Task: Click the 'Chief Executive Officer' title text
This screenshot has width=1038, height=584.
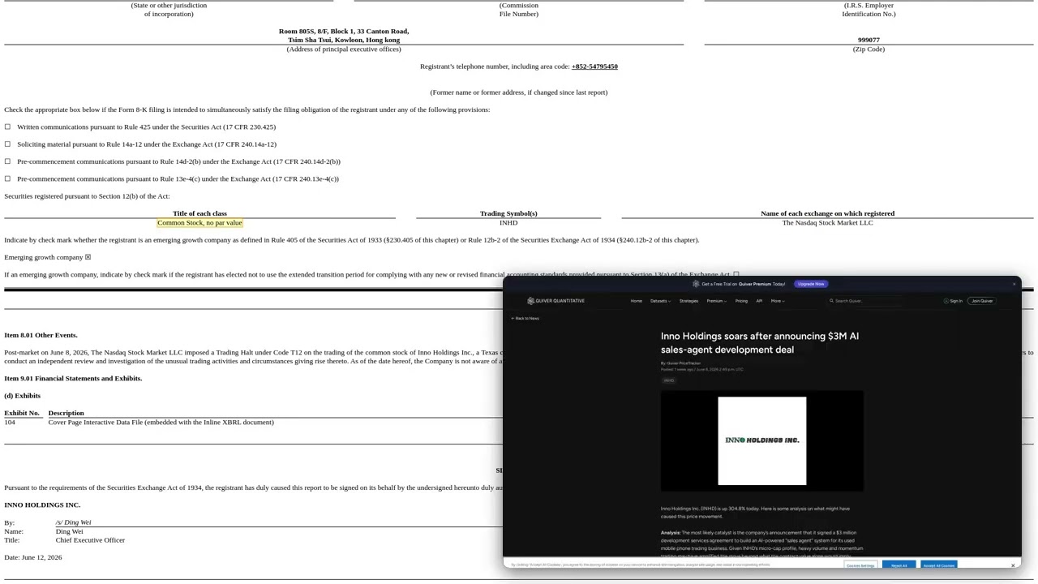Action: tap(90, 540)
